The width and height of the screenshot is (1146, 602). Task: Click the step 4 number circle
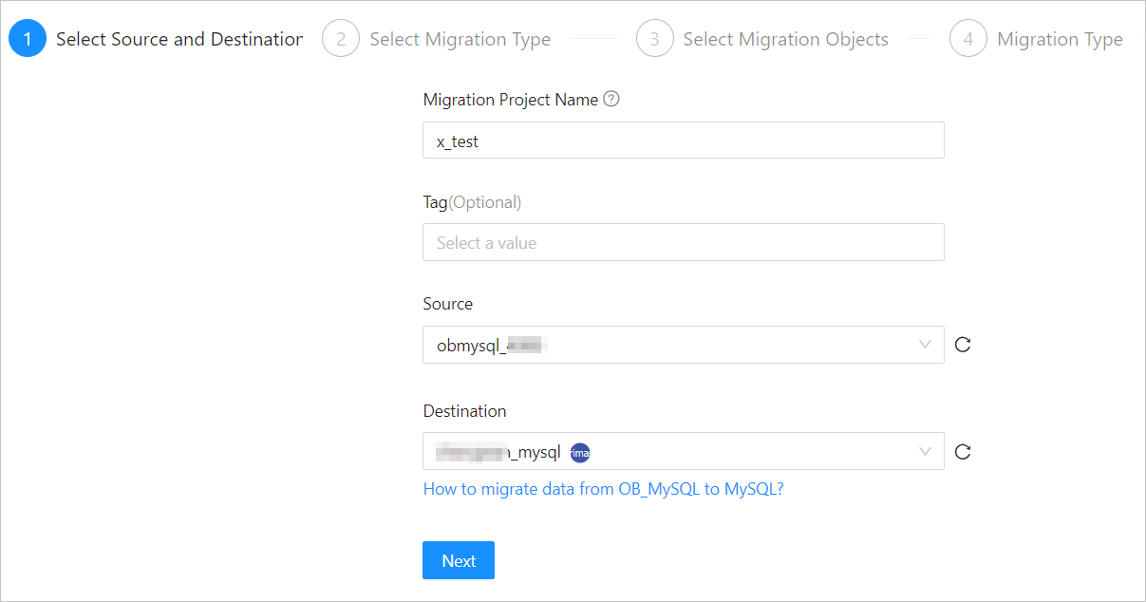968,39
